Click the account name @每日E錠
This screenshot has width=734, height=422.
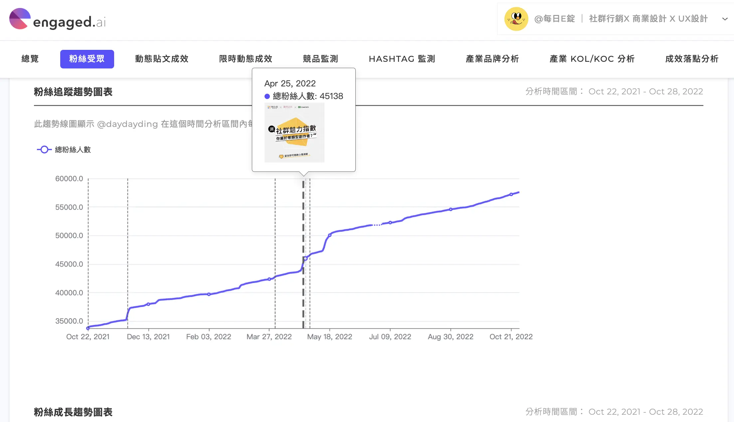[554, 19]
